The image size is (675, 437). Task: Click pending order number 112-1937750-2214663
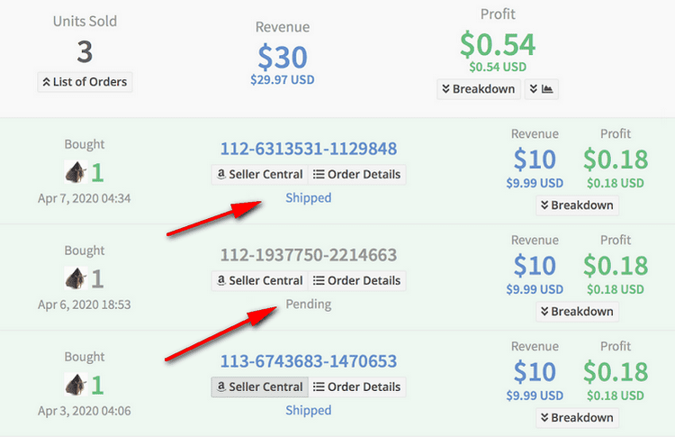pyautogui.click(x=308, y=255)
